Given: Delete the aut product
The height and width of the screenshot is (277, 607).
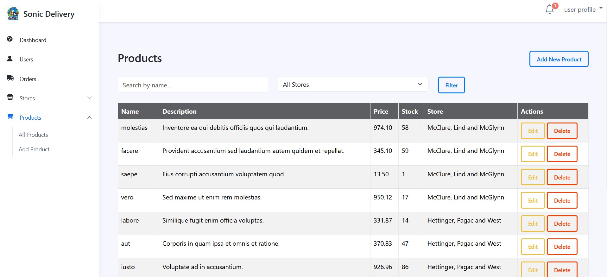Looking at the screenshot, I should coord(562,247).
